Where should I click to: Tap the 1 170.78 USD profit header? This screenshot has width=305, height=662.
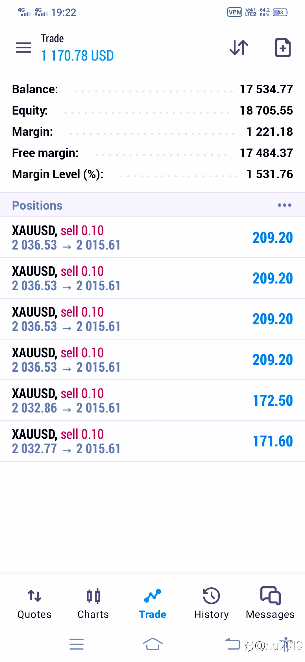point(77,55)
